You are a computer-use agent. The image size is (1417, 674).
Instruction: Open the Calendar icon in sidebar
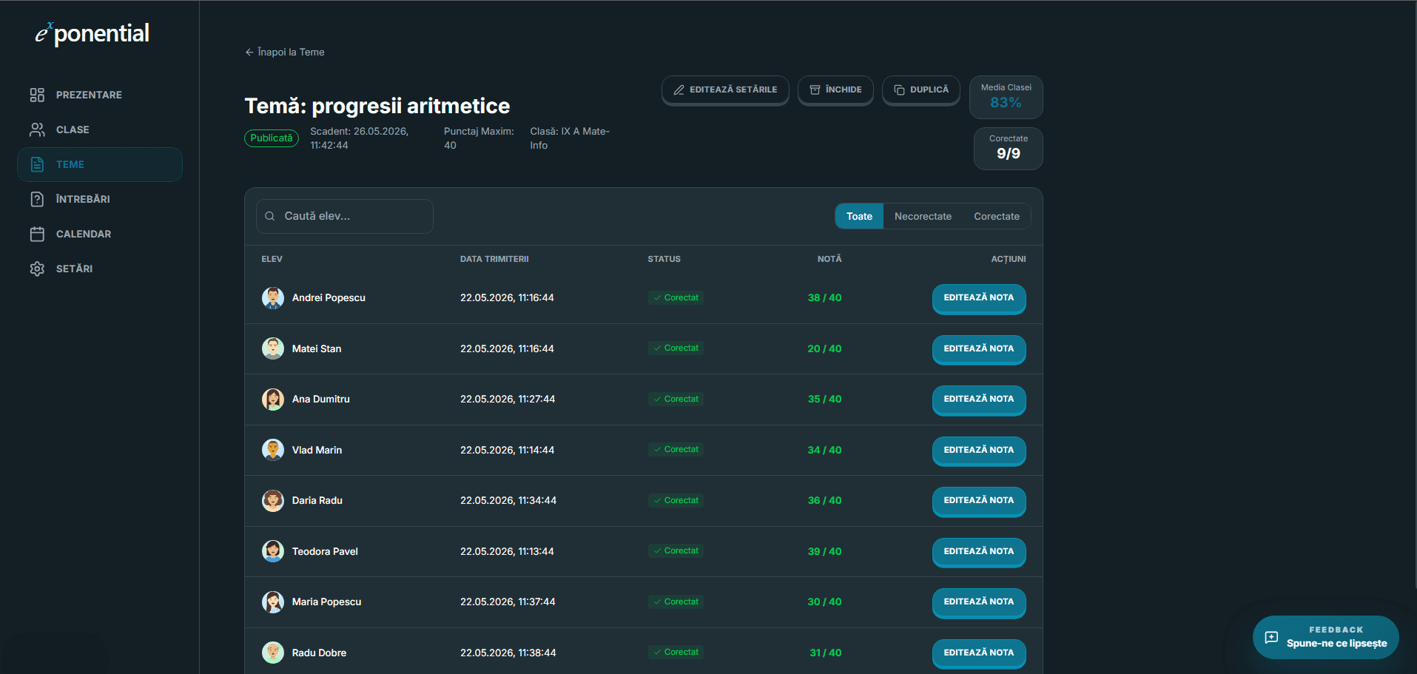pos(37,234)
